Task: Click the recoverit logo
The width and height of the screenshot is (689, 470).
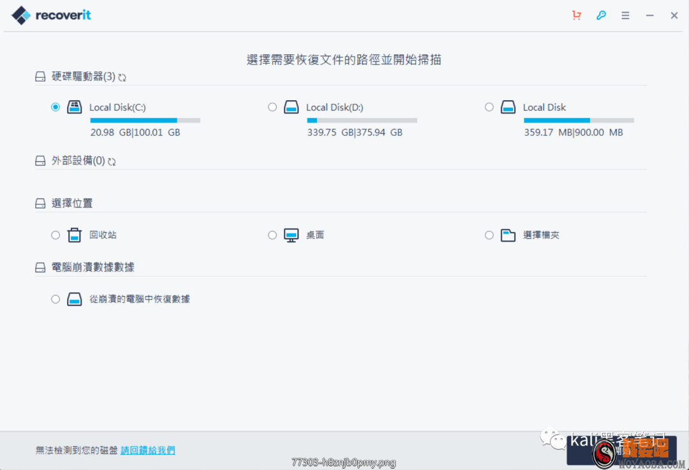Action: (x=50, y=15)
